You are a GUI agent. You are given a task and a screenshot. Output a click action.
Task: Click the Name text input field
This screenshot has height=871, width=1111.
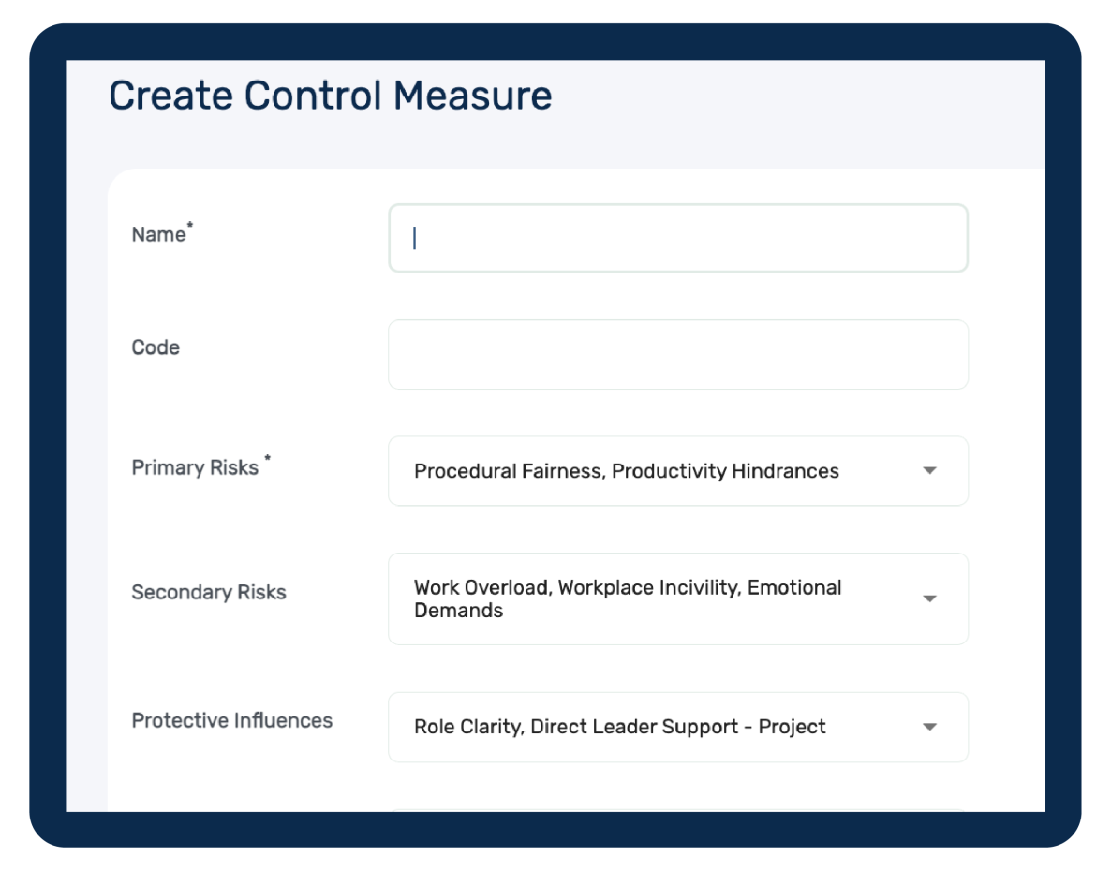pyautogui.click(x=677, y=239)
